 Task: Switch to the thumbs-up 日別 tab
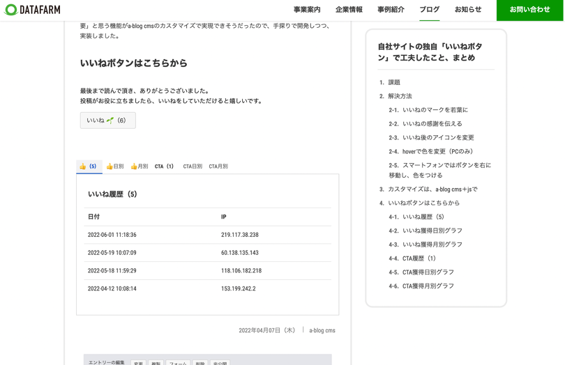[x=115, y=166]
